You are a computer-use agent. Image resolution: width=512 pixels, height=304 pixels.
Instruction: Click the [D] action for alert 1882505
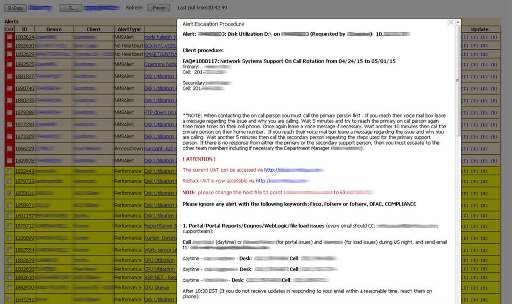point(484,64)
